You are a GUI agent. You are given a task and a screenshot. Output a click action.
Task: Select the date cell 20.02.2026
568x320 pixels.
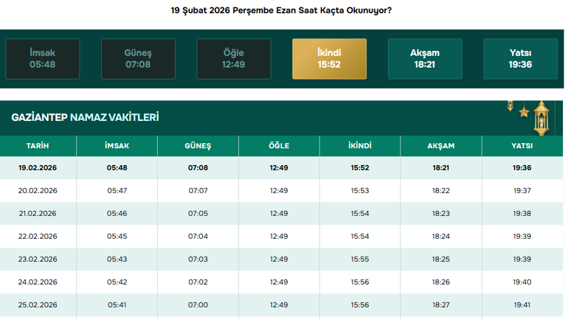click(38, 190)
